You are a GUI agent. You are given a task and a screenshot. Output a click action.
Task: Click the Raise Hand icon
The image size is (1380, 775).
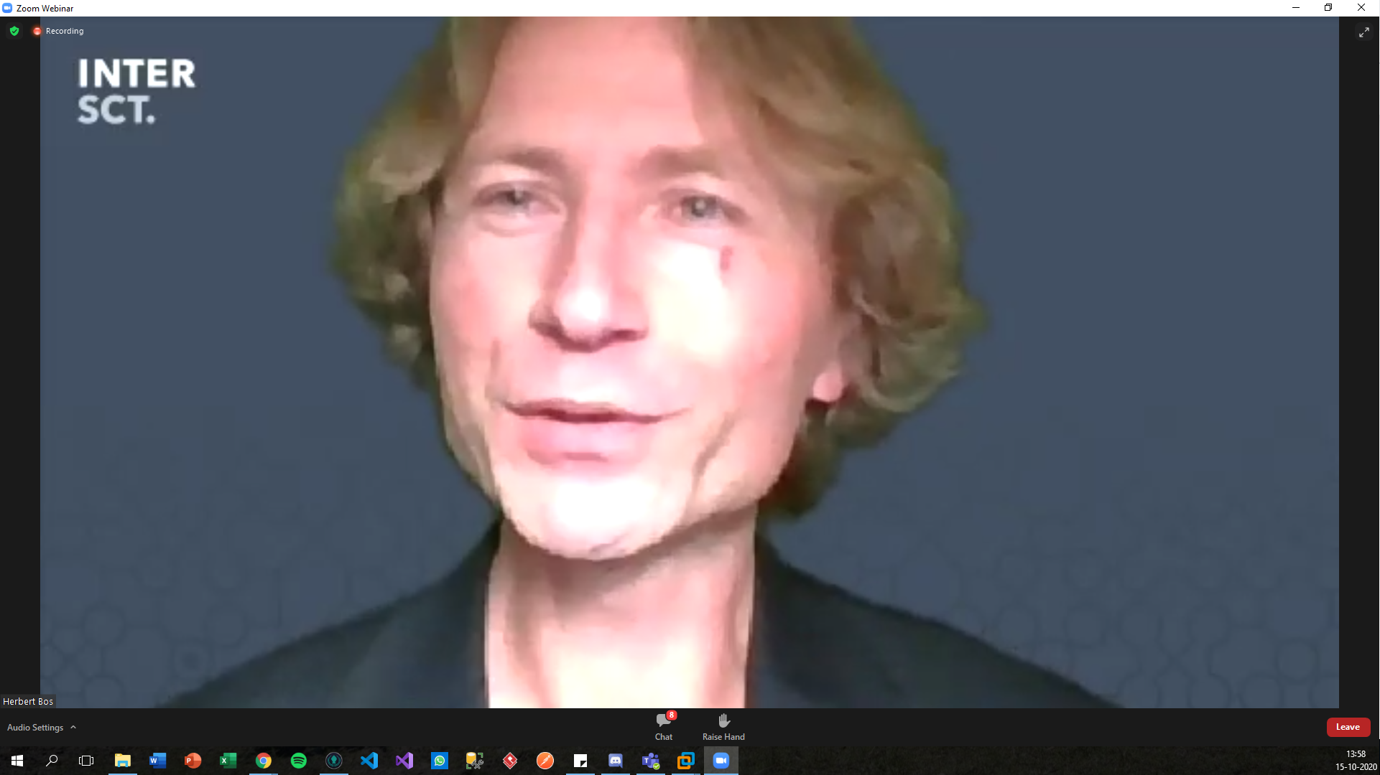[722, 721]
